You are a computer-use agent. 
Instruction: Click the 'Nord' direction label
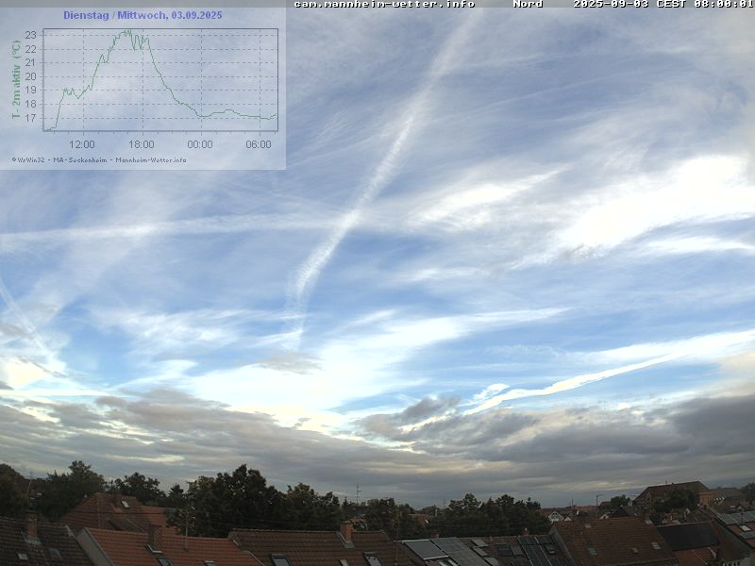point(528,4)
